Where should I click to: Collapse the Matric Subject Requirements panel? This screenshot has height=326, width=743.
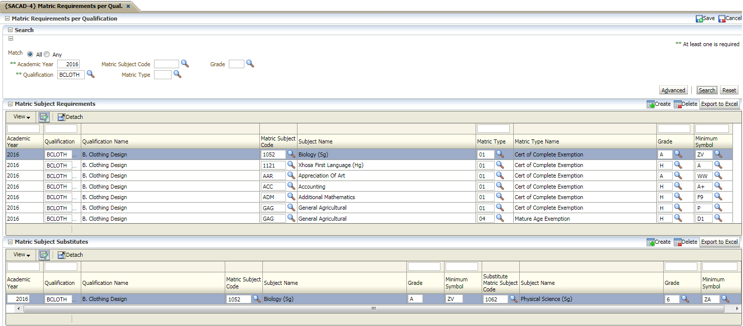coord(10,104)
